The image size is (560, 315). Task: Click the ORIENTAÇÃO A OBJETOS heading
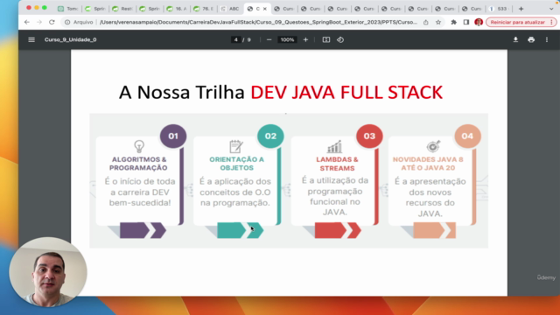tap(236, 164)
